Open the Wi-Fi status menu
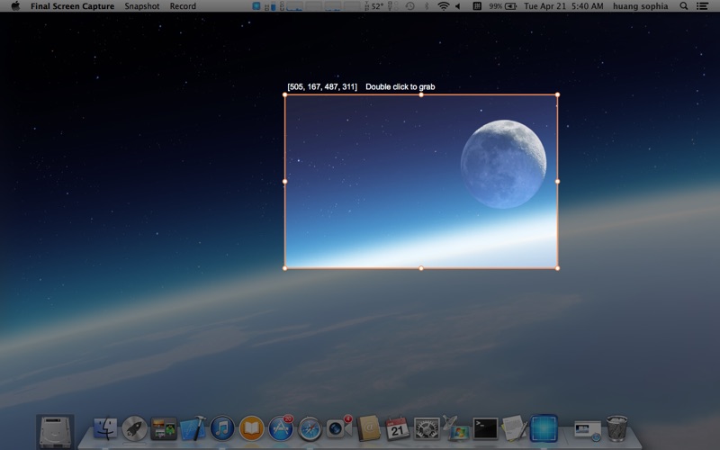 pyautogui.click(x=443, y=6)
